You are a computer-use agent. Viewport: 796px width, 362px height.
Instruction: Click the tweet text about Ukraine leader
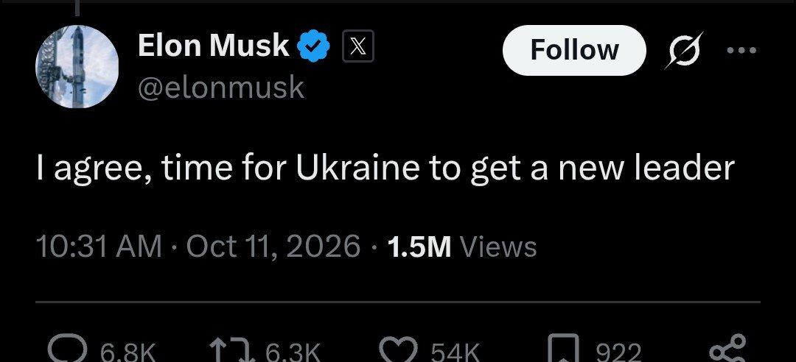click(x=385, y=168)
